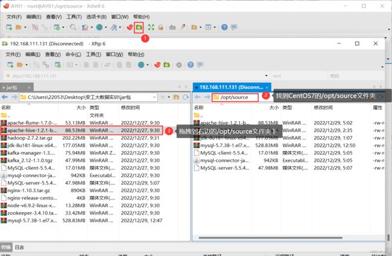Refresh the local jar包 folder listing
This screenshot has width=392, height=256.
[x=186, y=97]
